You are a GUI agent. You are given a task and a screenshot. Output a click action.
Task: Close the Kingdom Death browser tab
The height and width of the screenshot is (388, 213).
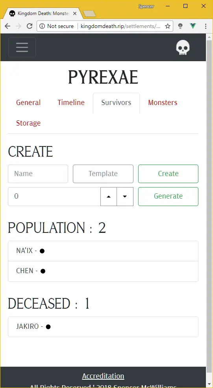(75, 13)
